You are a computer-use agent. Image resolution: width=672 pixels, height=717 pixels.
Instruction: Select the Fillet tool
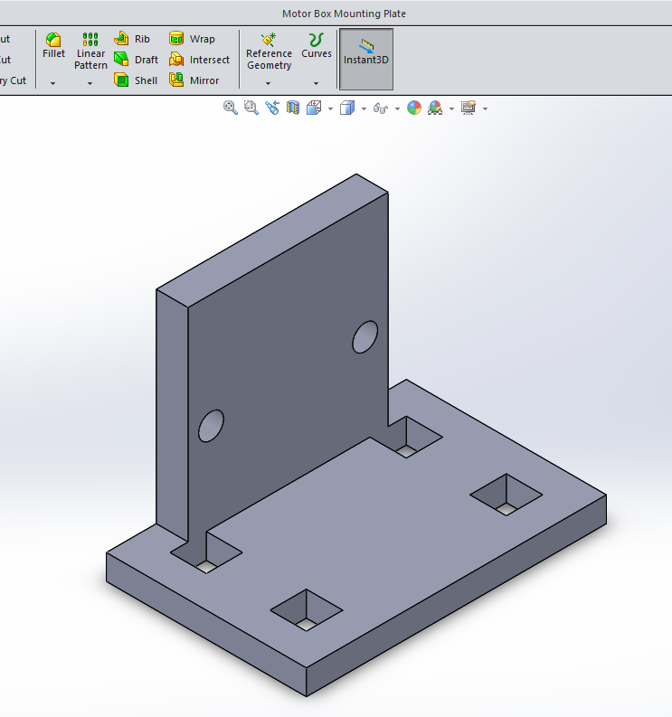coord(53,46)
